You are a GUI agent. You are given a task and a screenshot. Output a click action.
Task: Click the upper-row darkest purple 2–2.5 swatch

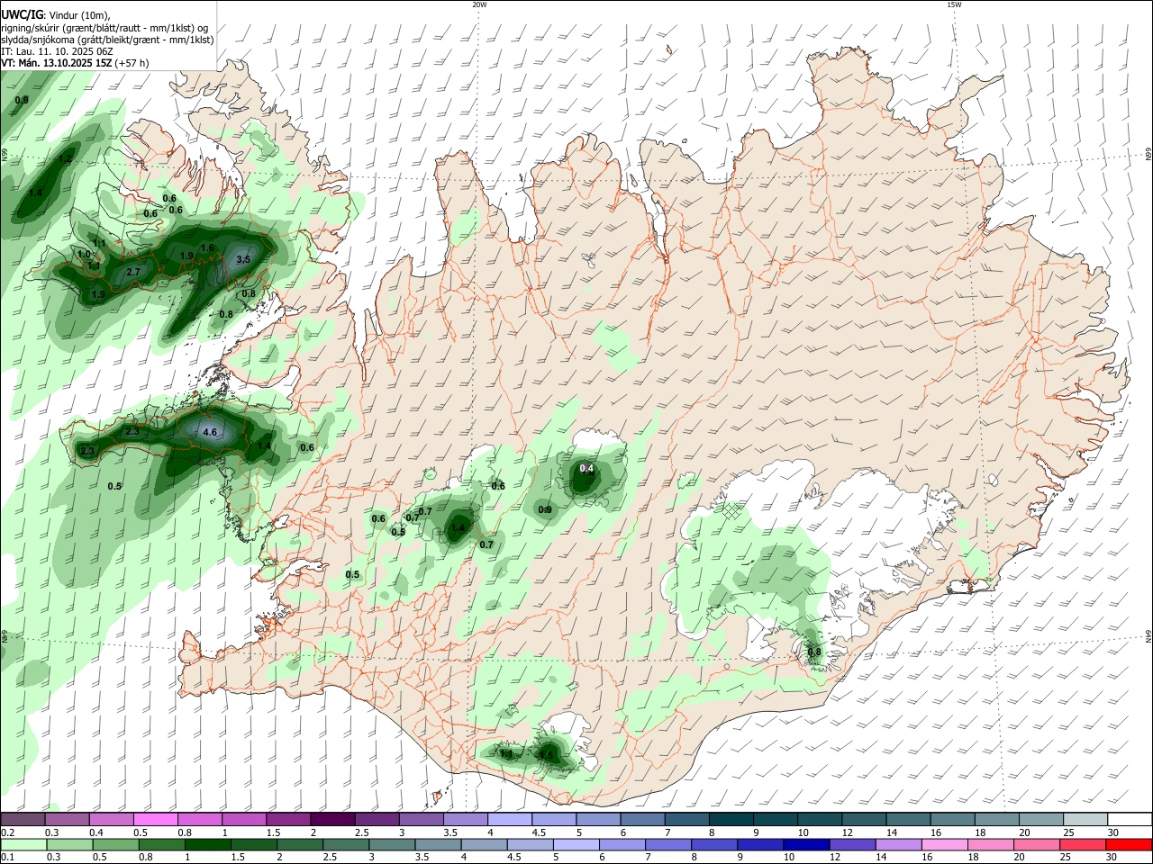332,819
